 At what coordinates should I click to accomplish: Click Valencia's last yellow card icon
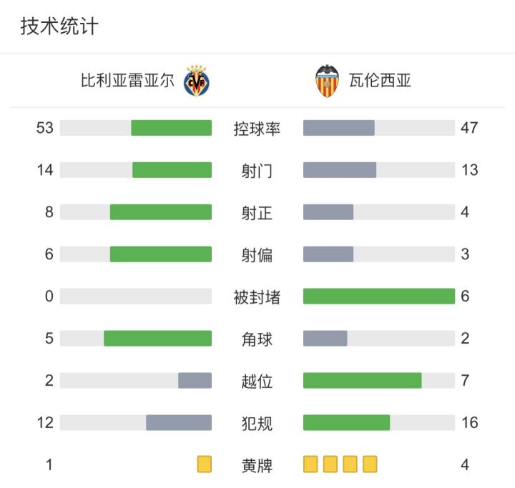coord(370,465)
